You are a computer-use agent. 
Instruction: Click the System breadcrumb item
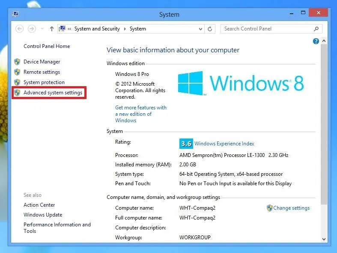pyautogui.click(x=138, y=29)
